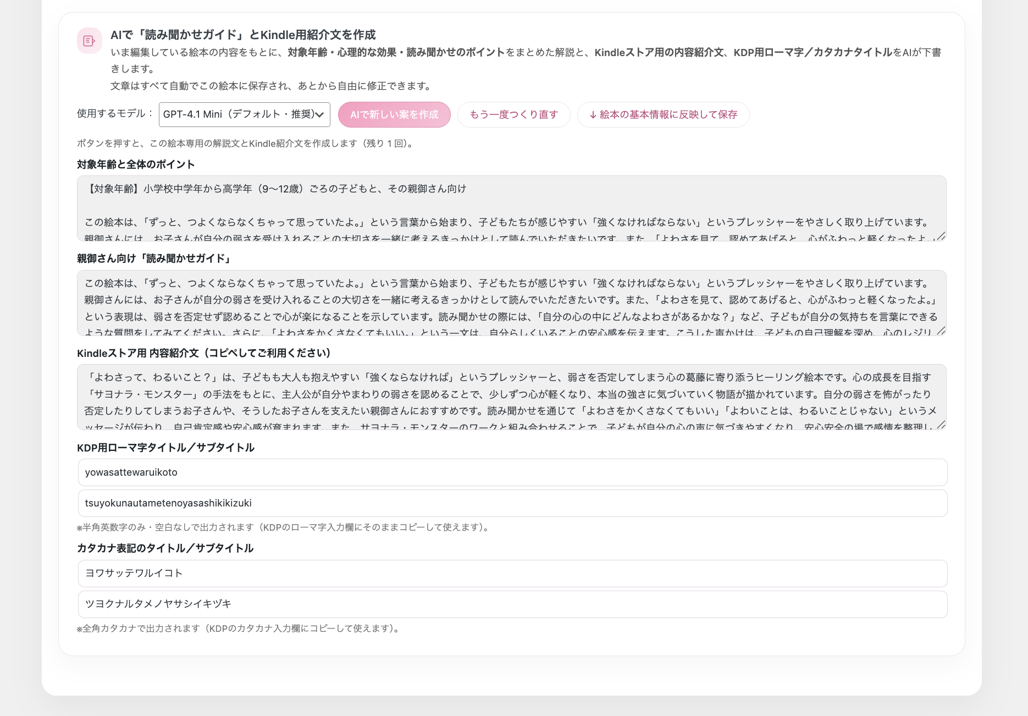Open the GPT-4.1 Mini model dropdown
This screenshot has width=1028, height=716.
[244, 114]
